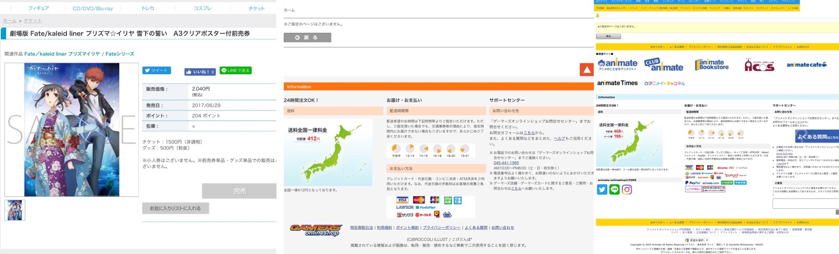Open the 言語を選択 language dropdown
This screenshot has height=254, width=839.
(x=697, y=240)
